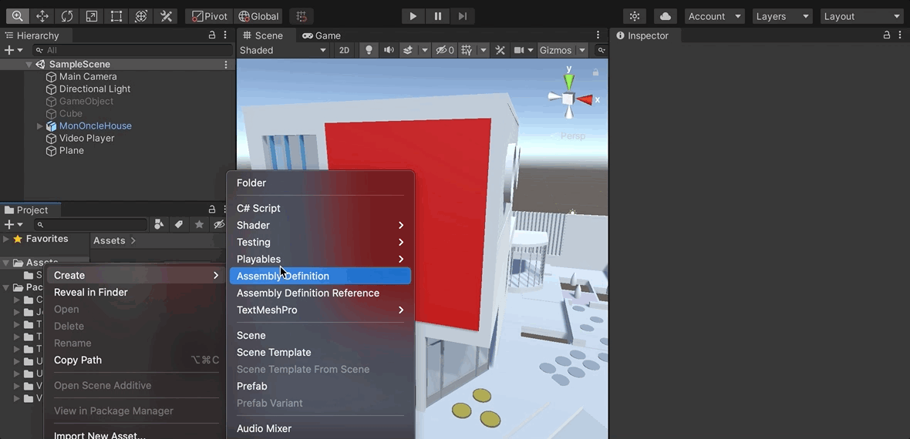Screen dimensions: 910x439
Task: Select the Move tool in toolbar
Action: [x=42, y=16]
